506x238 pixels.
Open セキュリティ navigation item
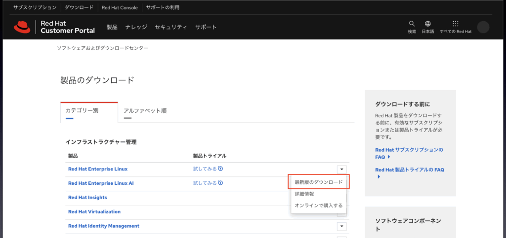tap(171, 27)
